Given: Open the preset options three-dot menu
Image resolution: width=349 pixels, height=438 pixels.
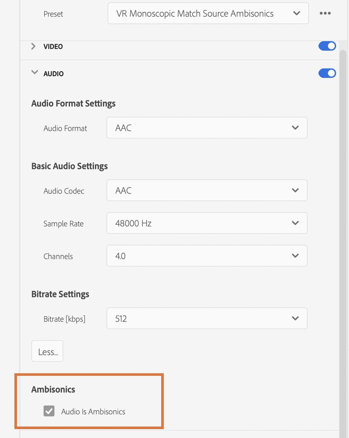Looking at the screenshot, I should click(325, 13).
